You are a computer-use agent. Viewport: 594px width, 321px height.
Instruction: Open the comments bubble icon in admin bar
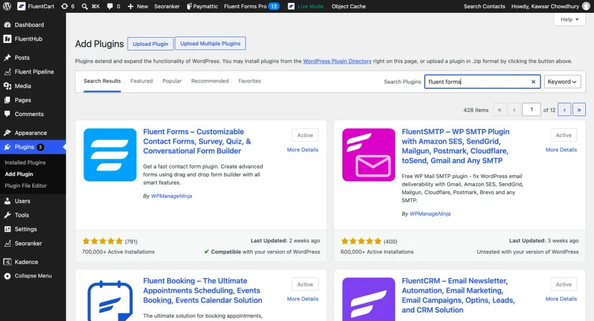[110, 6]
